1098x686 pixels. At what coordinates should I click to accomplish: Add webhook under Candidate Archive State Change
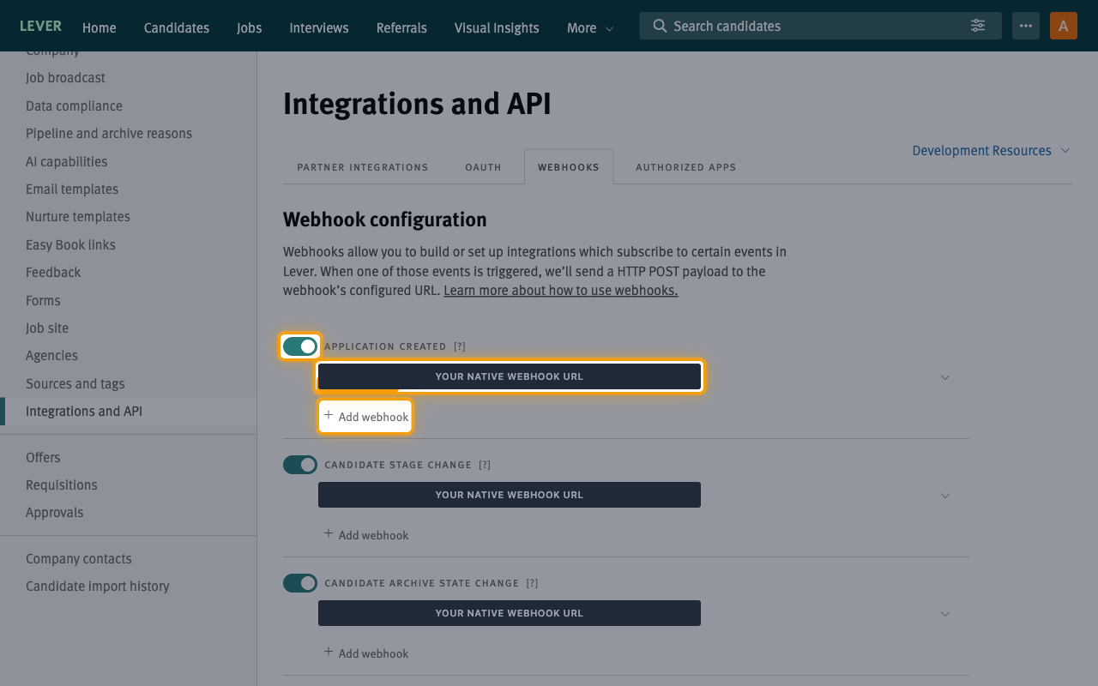pyautogui.click(x=365, y=653)
